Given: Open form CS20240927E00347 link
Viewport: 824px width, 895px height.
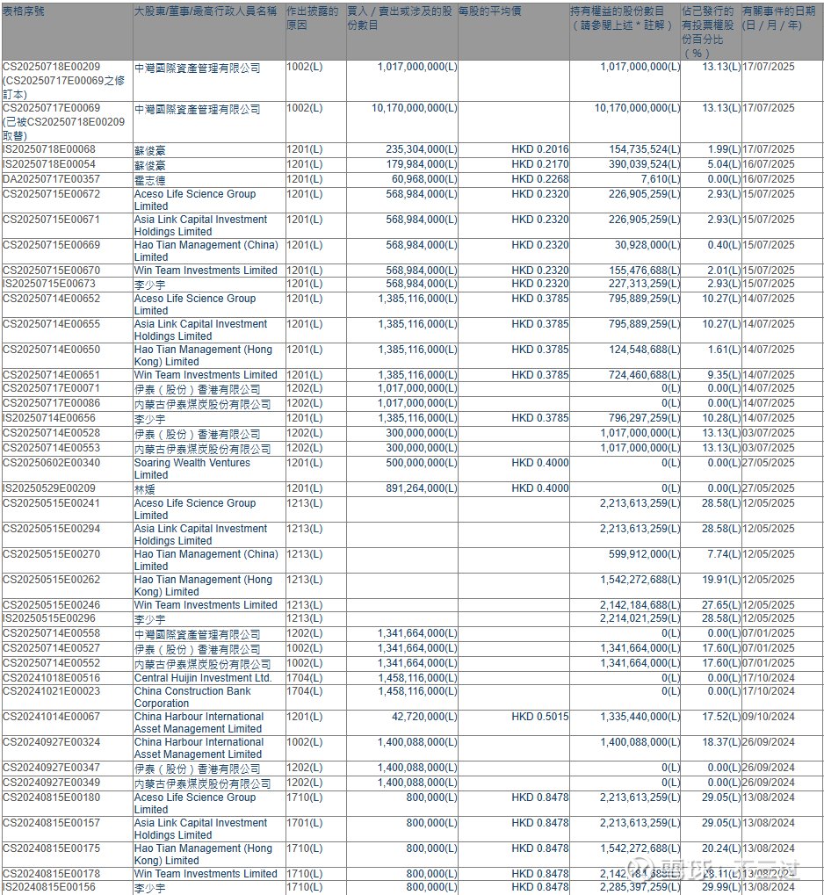Looking at the screenshot, I should click(52, 768).
